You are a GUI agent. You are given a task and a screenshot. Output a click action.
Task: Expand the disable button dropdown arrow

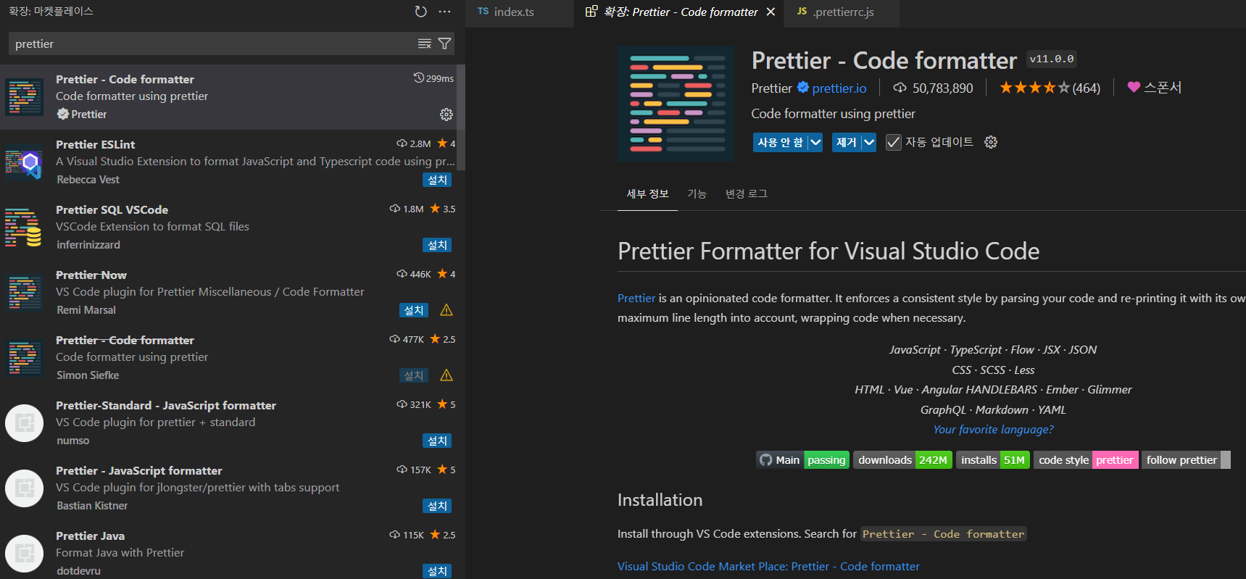815,142
